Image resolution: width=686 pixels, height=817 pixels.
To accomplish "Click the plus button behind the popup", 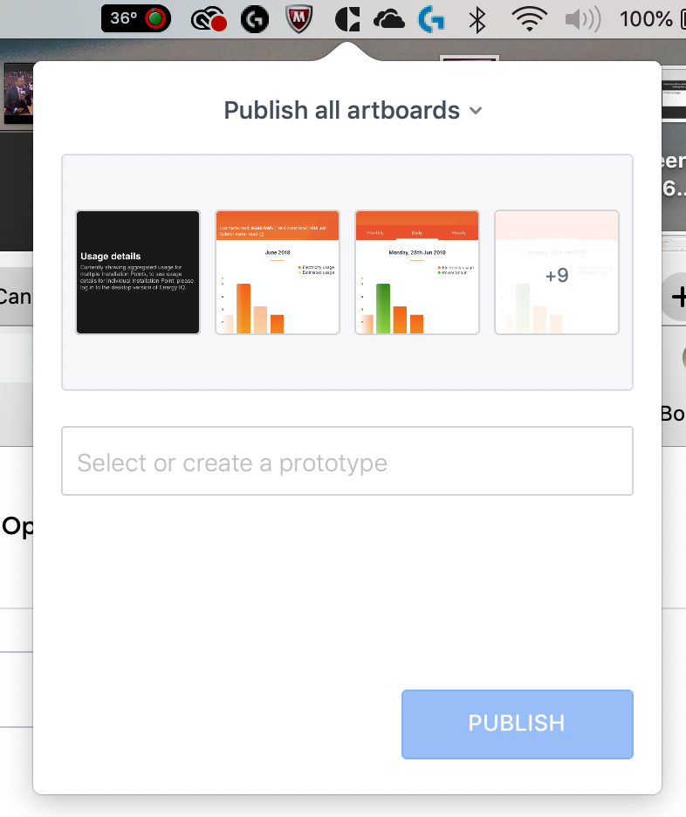I will click(x=676, y=298).
